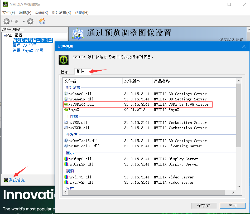
Task: Click the nvDispS.dll file icon
Action: (x=66, y=159)
